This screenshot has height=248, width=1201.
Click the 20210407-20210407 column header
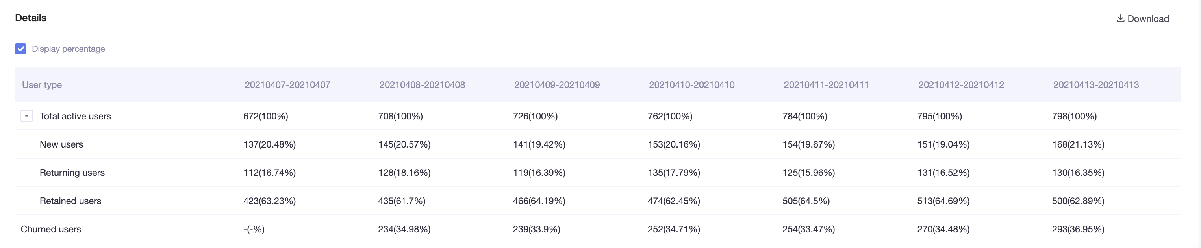pyautogui.click(x=287, y=84)
